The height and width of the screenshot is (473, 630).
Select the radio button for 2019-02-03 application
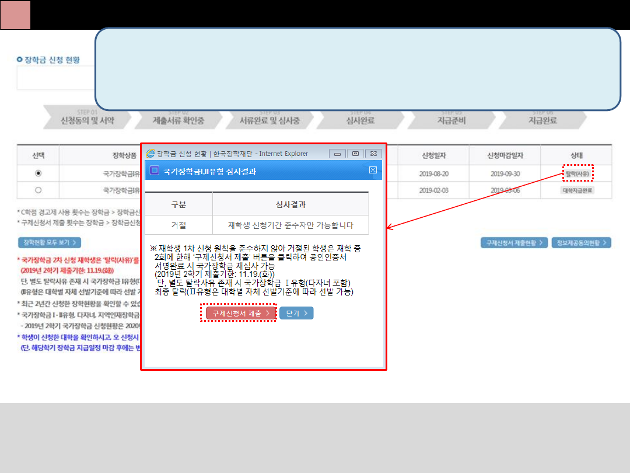pos(38,190)
